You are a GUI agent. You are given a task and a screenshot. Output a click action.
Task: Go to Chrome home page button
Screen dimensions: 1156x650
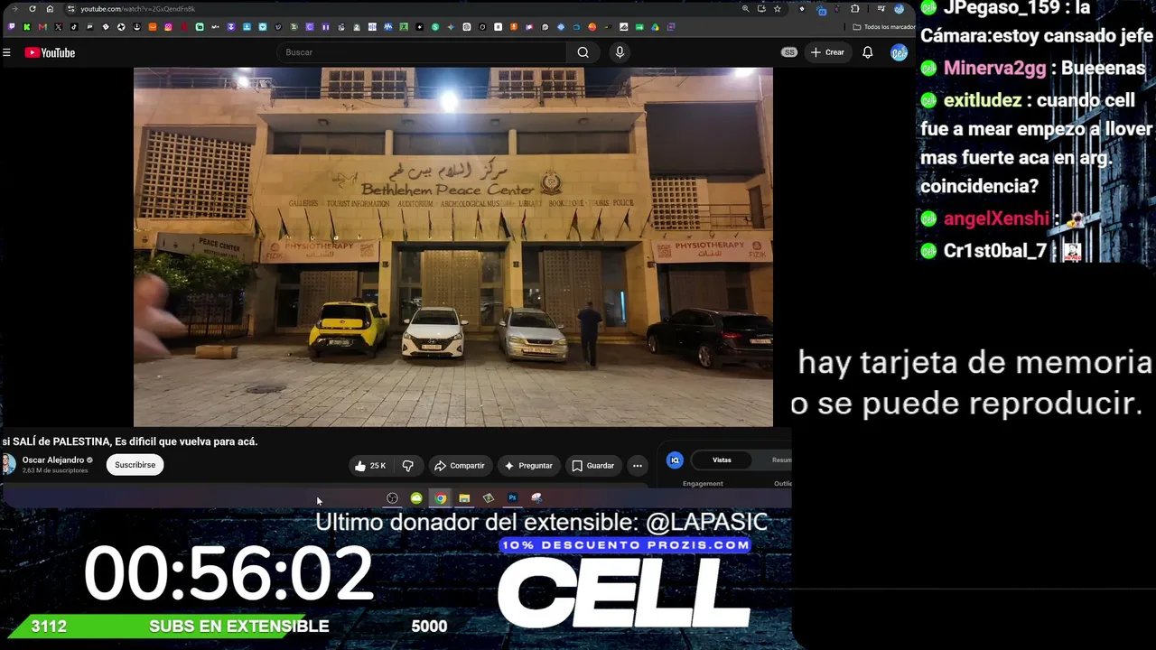tap(50, 9)
